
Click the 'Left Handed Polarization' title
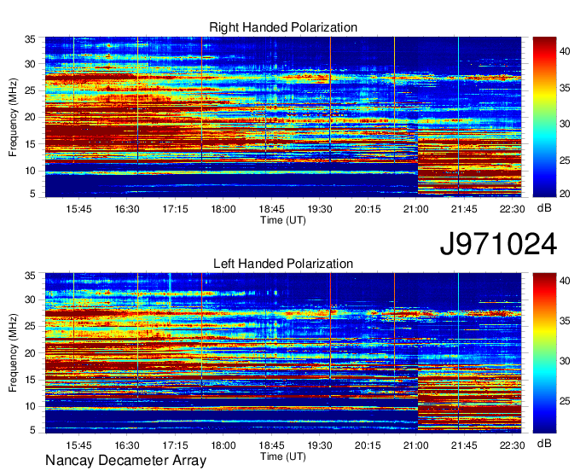pyautogui.click(x=283, y=264)
